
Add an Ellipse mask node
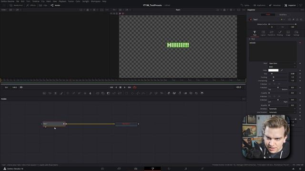click(x=132, y=93)
